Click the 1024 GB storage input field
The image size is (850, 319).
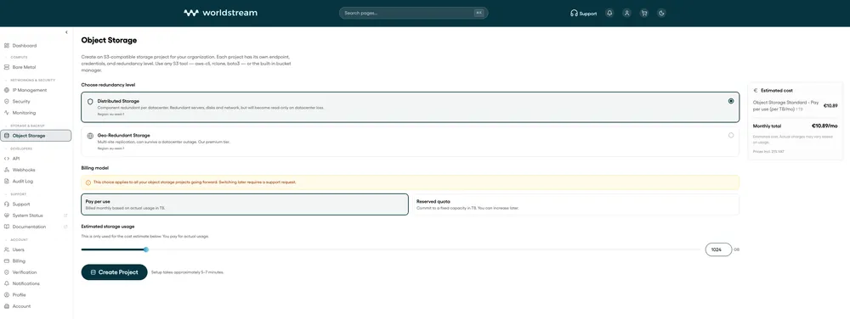pyautogui.click(x=718, y=249)
